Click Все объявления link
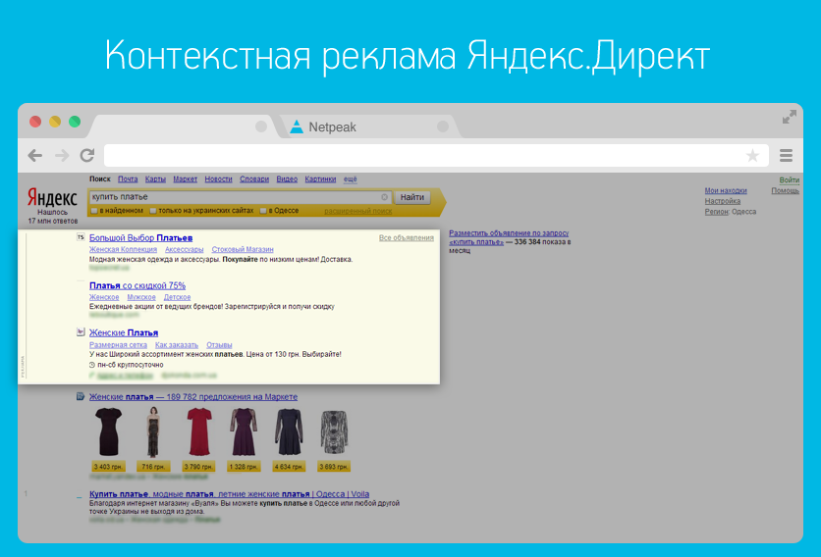 coord(407,238)
